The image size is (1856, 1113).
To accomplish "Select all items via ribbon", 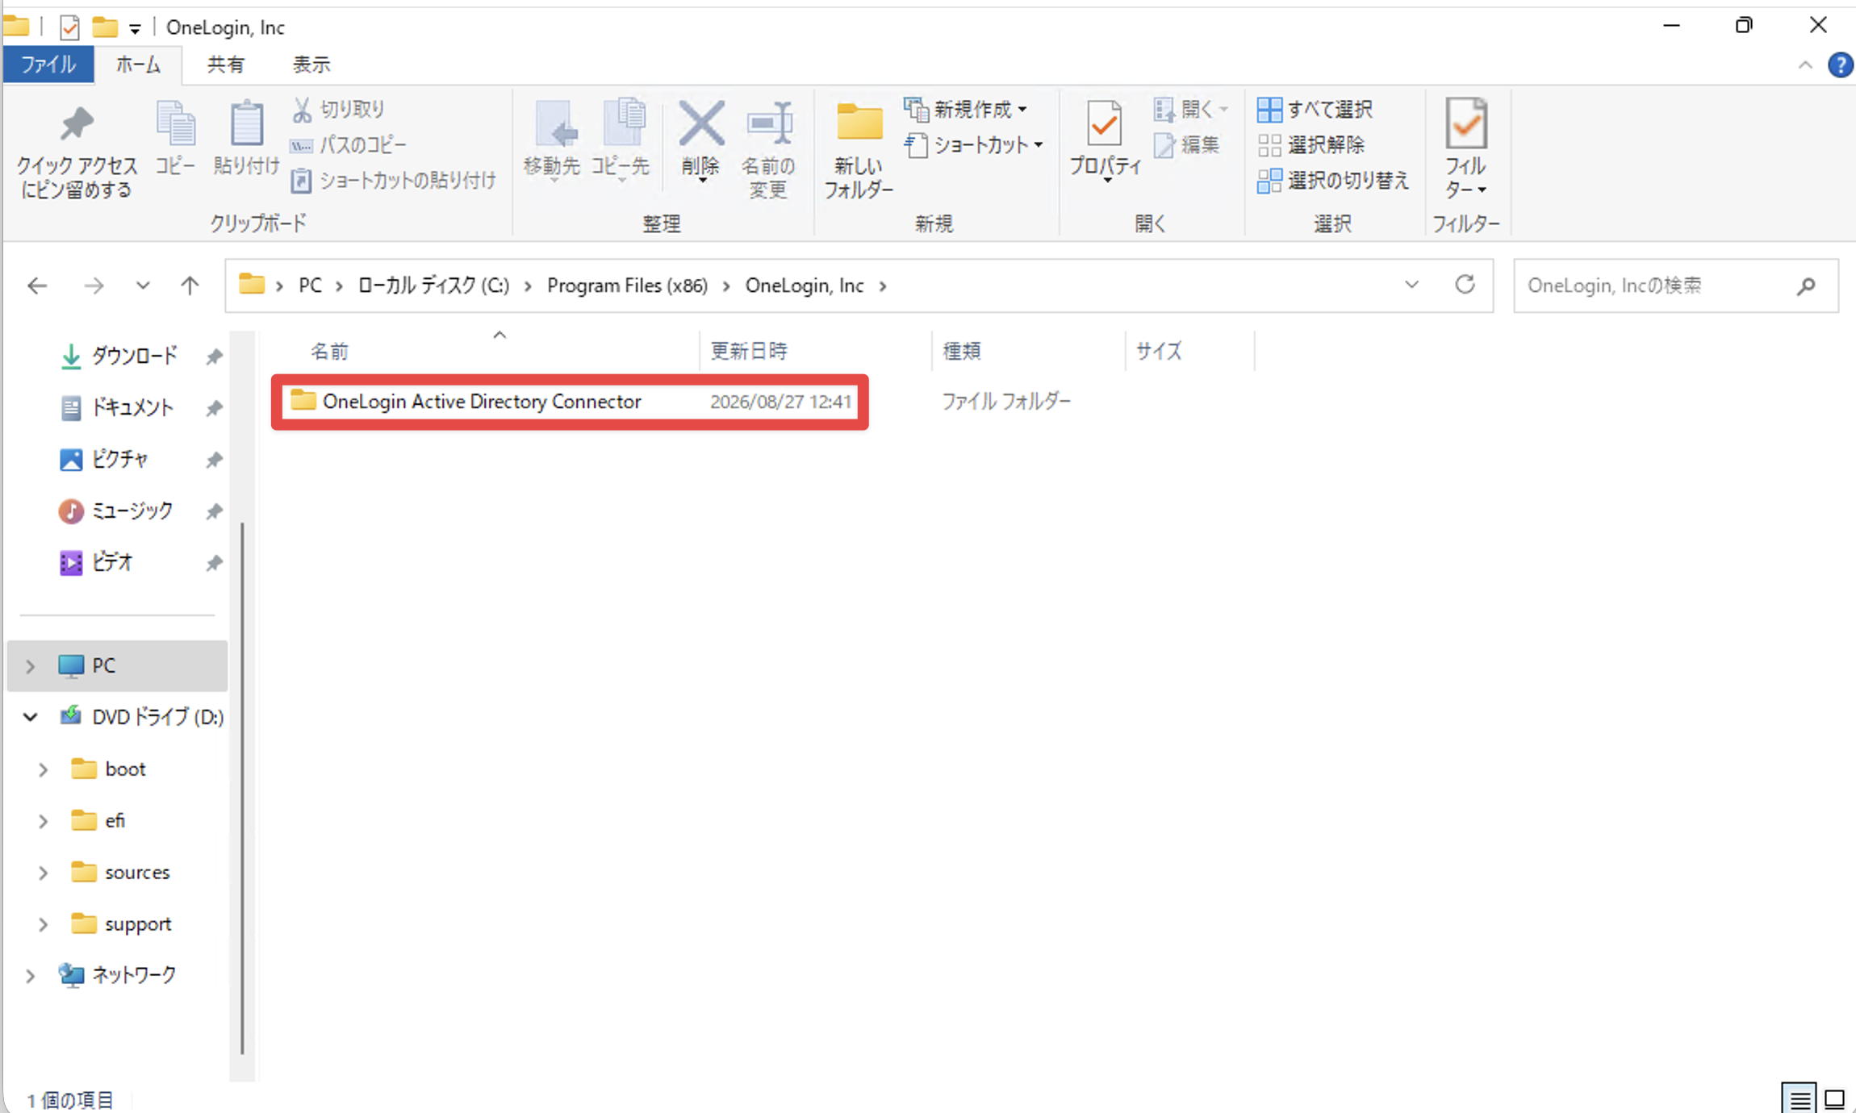I will point(1315,109).
